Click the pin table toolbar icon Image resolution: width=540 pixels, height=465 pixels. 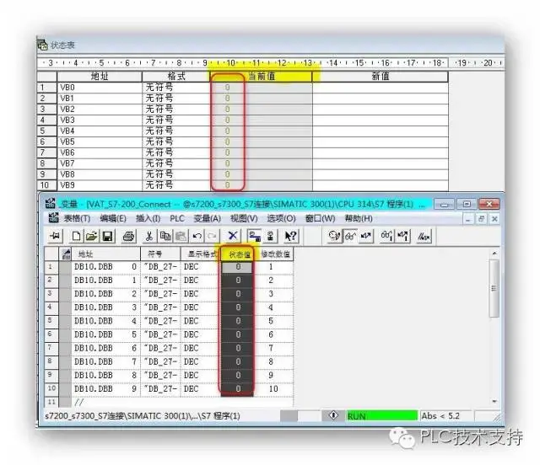coord(55,236)
